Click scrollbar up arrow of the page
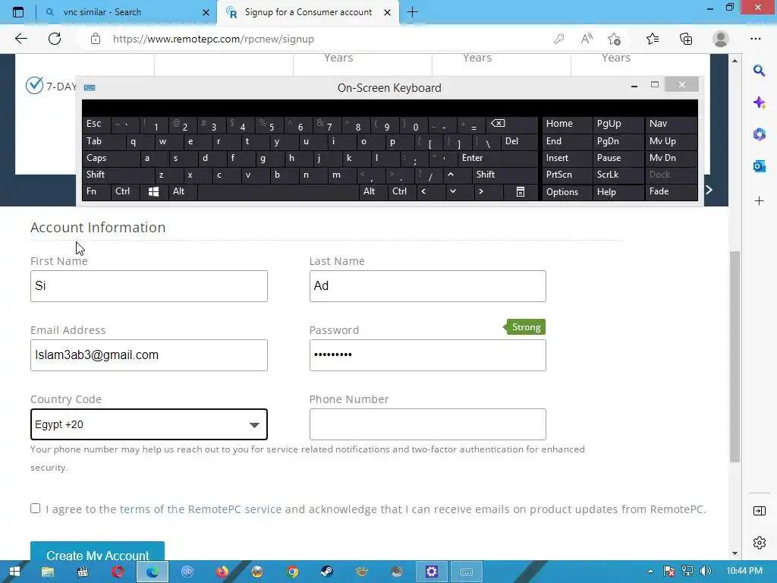This screenshot has width=777, height=583. click(x=735, y=61)
